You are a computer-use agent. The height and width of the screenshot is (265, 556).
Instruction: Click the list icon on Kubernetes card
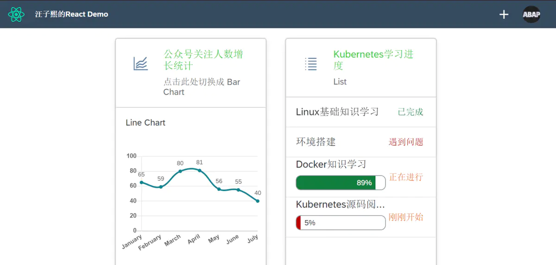pos(311,63)
